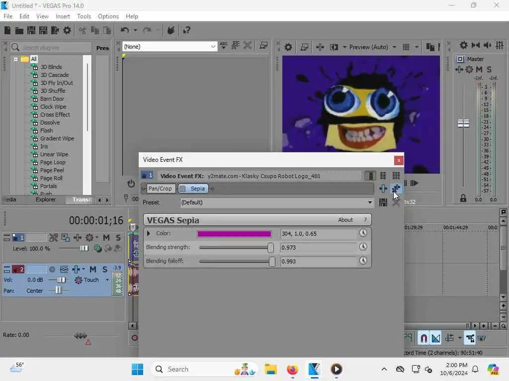This screenshot has width=509, height=381.
Task: Open project Properties gear in main toolbar
Action: point(67,30)
